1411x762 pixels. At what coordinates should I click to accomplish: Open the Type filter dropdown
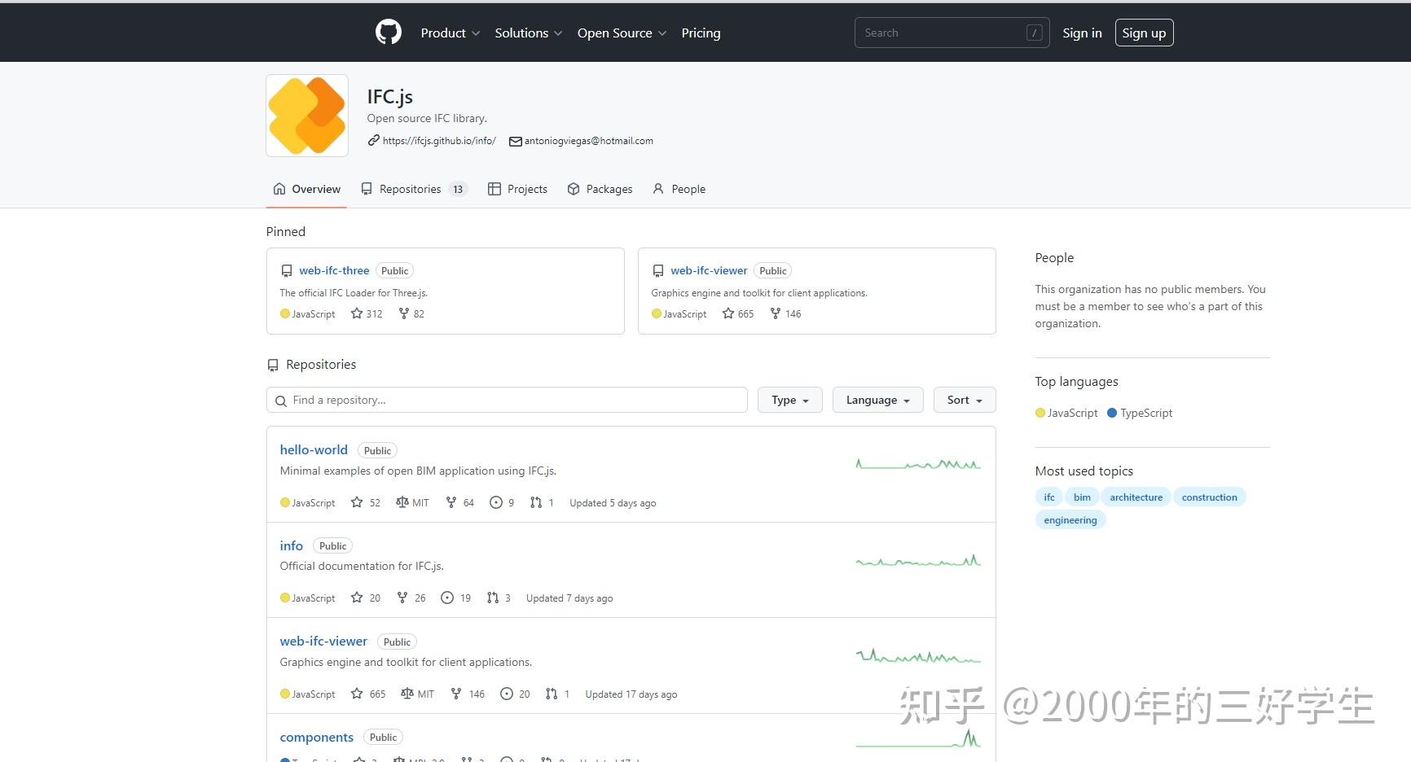coord(789,400)
